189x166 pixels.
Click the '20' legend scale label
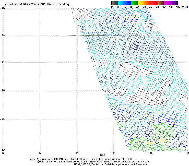(137, 7)
